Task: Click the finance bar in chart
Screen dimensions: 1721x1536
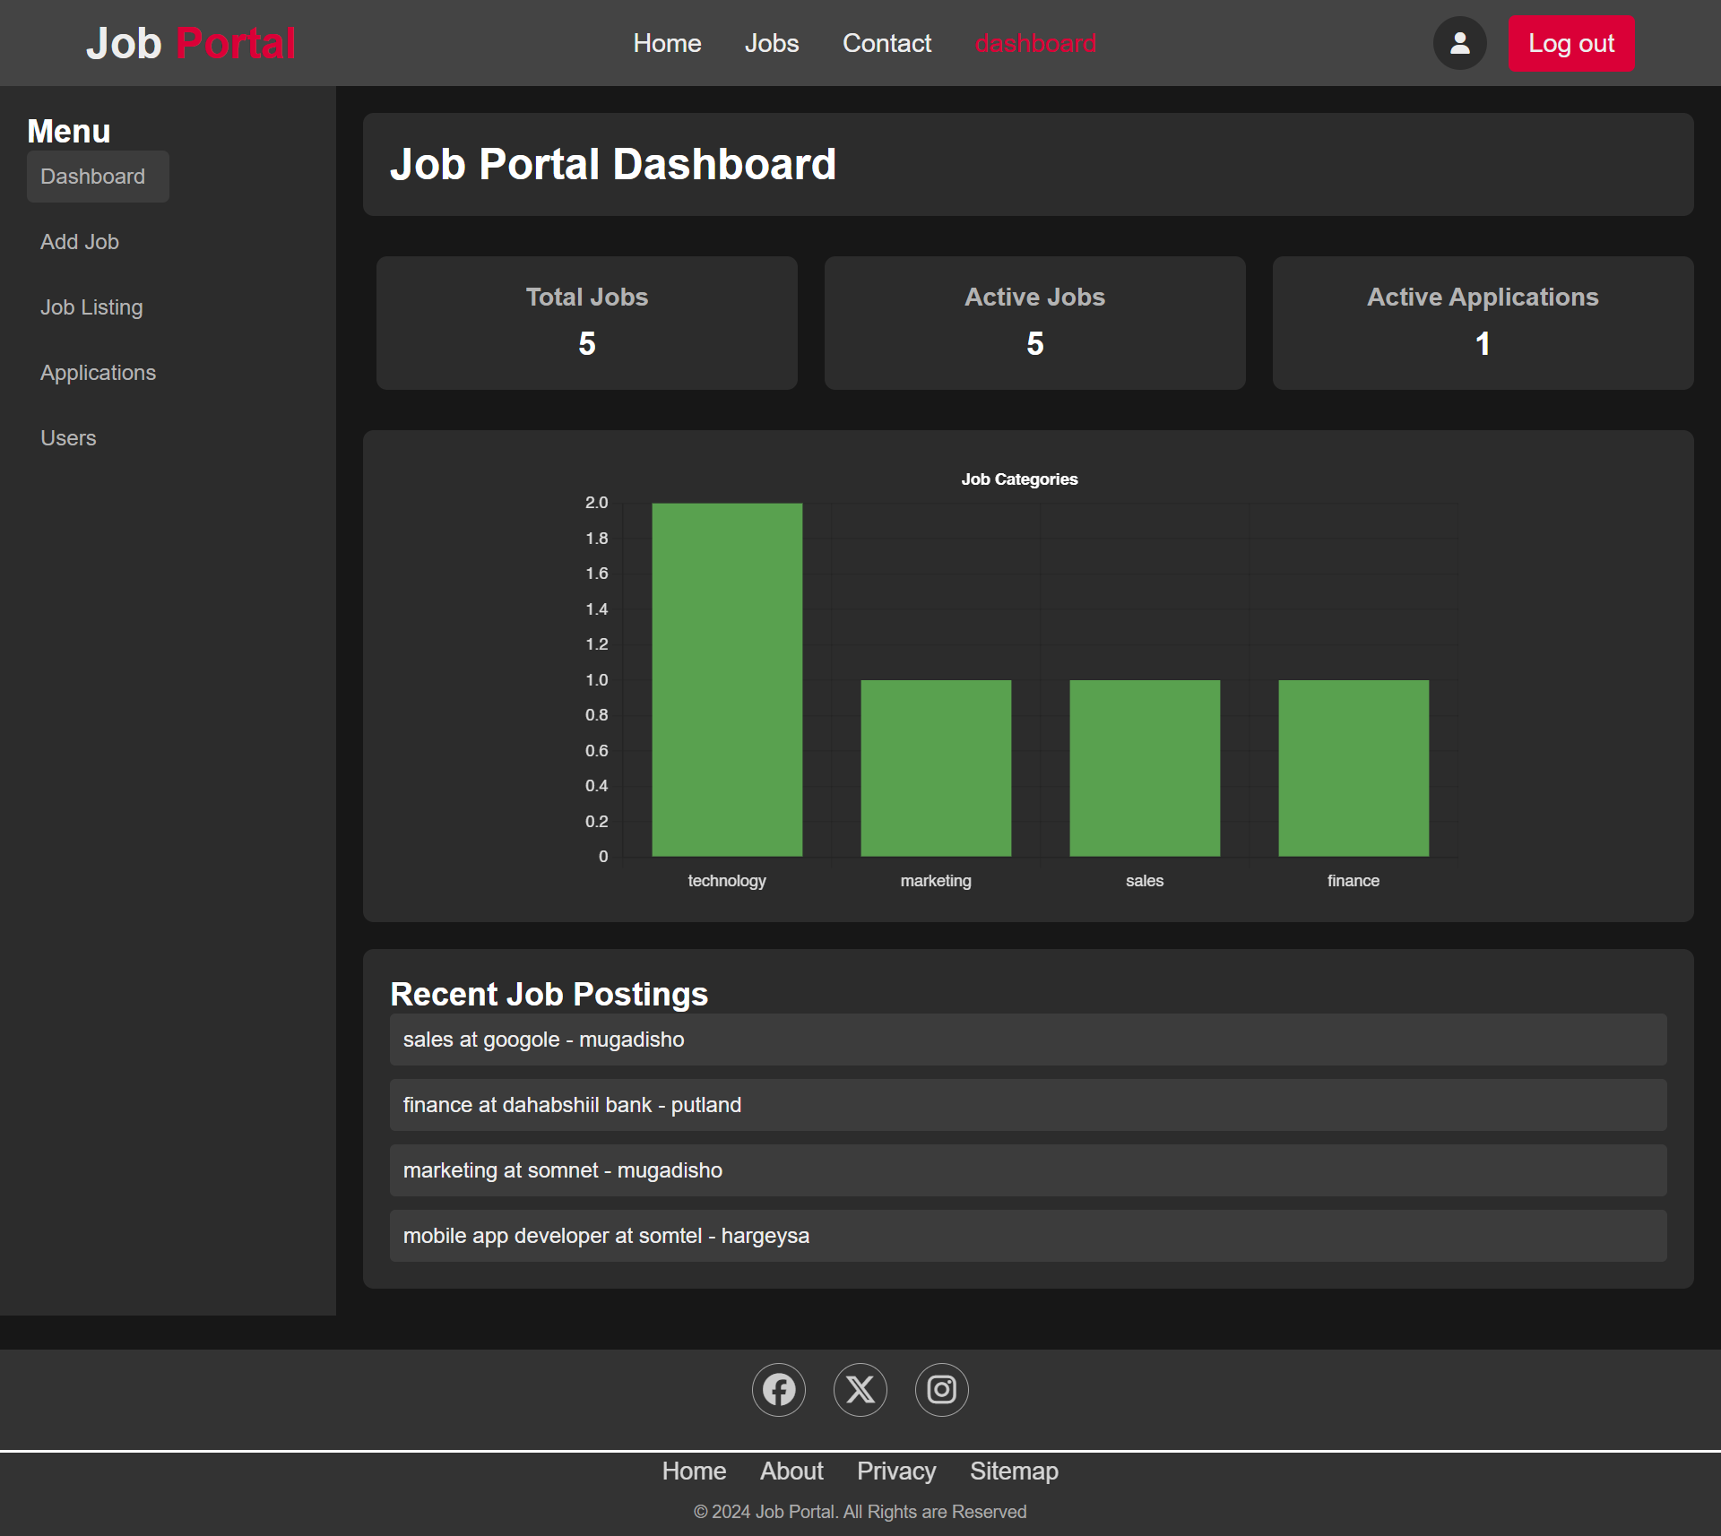Action: pos(1353,768)
